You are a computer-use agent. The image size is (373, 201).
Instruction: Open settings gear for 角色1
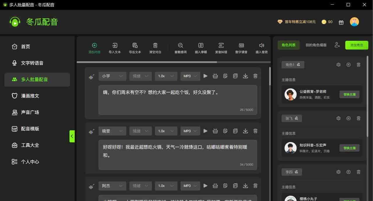(338, 65)
